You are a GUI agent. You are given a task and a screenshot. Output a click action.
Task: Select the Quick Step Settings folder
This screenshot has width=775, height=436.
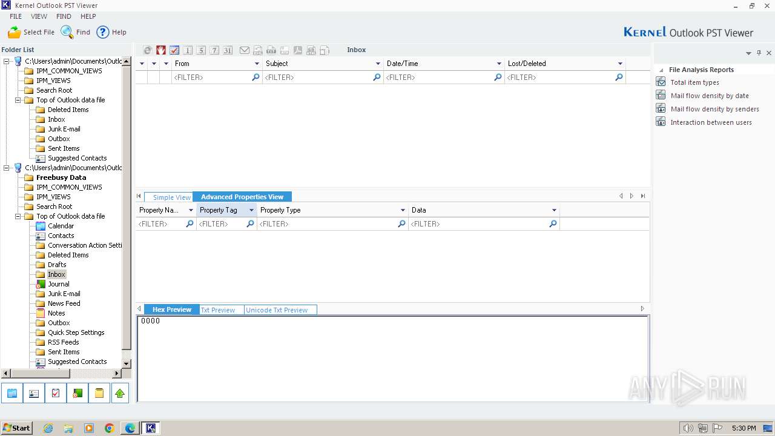pyautogui.click(x=76, y=332)
